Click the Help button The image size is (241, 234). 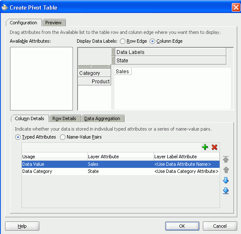coord(22,226)
